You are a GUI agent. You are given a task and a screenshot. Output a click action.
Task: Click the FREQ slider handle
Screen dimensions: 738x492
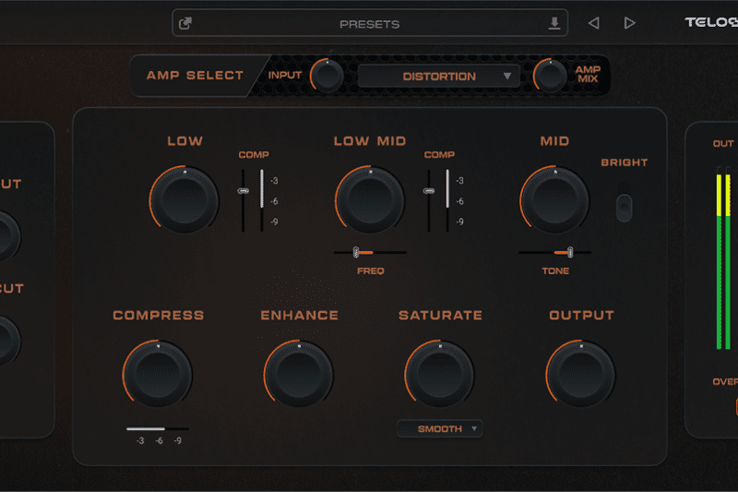pos(356,252)
